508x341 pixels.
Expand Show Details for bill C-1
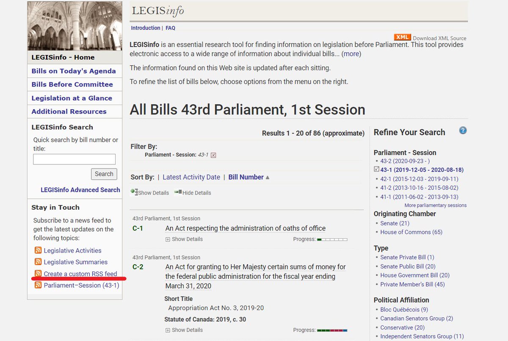184,239
